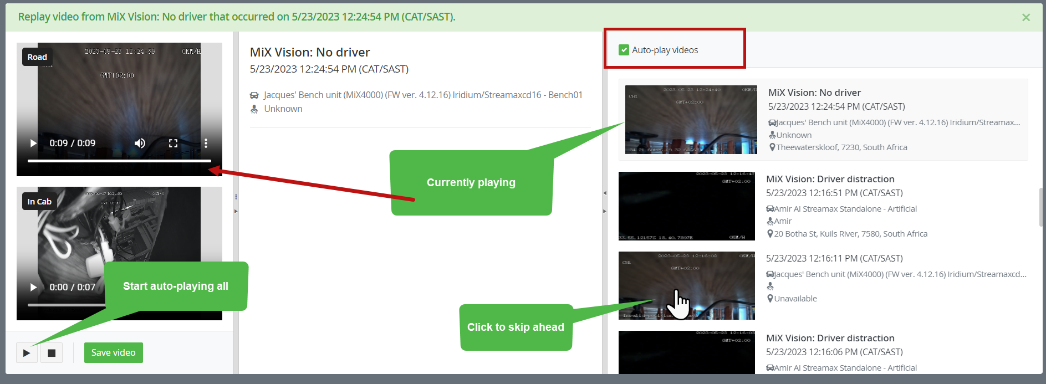
Task: Select the Driver distraction 12:16:51 PM thumbnail
Action: coord(687,206)
